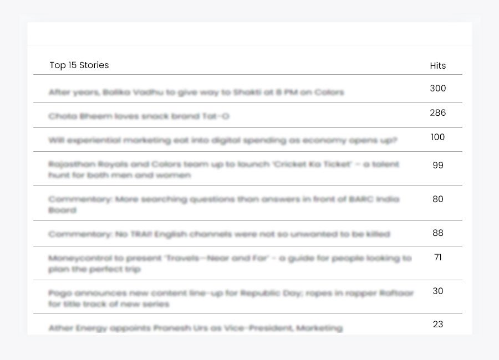Open the BARC India Board commentary
Image resolution: width=499 pixels, height=360 pixels.
pyautogui.click(x=223, y=204)
